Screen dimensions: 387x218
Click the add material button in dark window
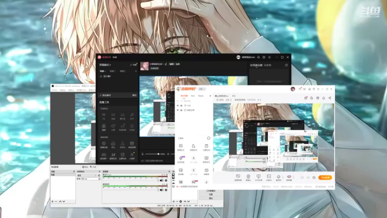[x=105, y=95]
